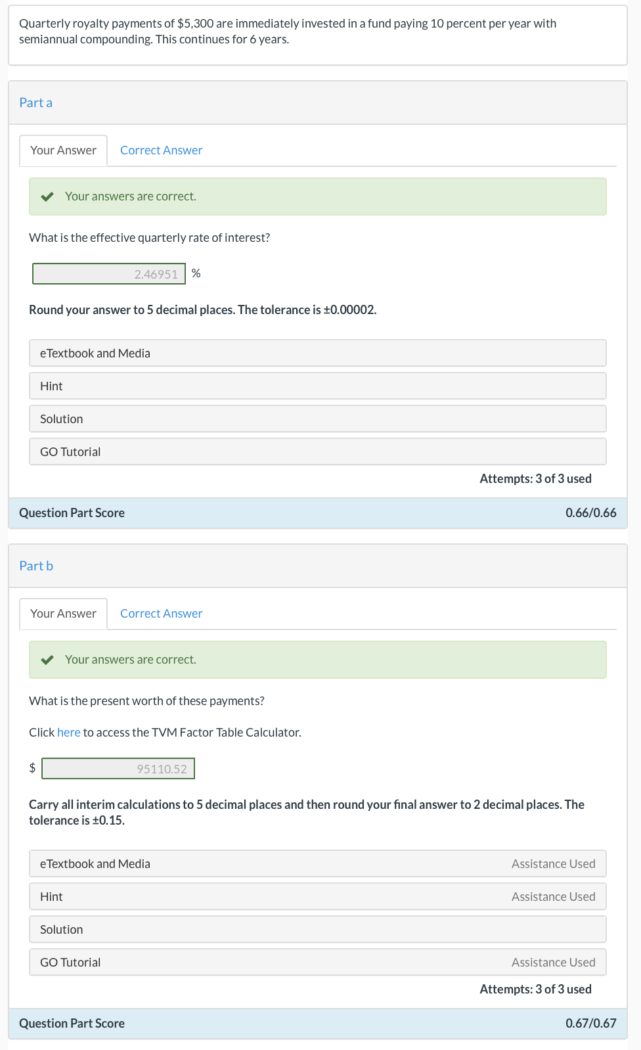This screenshot has height=1050, width=641.
Task: Open GO Tutorial in Part b
Action: (317, 962)
